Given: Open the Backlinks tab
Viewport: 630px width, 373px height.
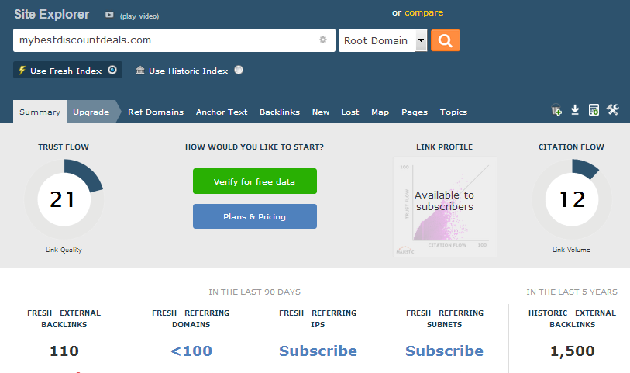Looking at the screenshot, I should [x=280, y=112].
